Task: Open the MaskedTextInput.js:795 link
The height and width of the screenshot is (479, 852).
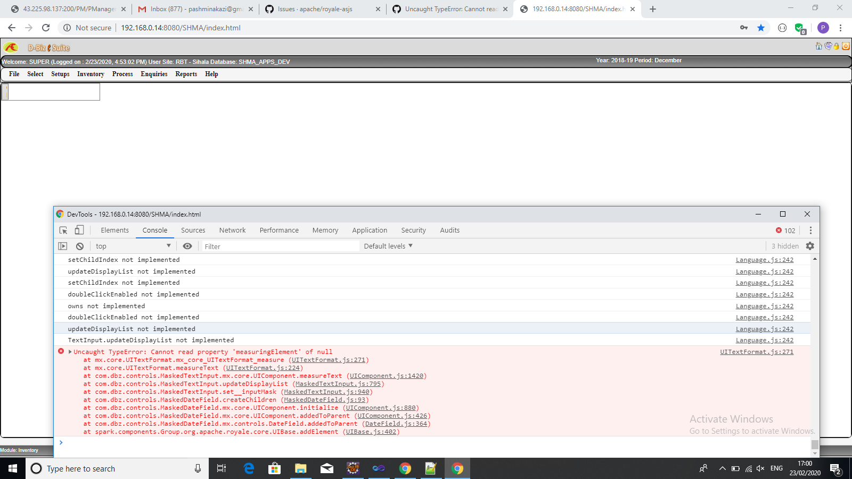Action: coord(338,384)
